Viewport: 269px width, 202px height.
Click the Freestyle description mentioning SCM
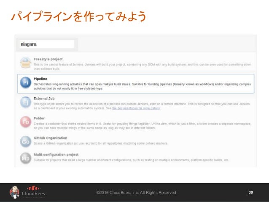coord(142,67)
